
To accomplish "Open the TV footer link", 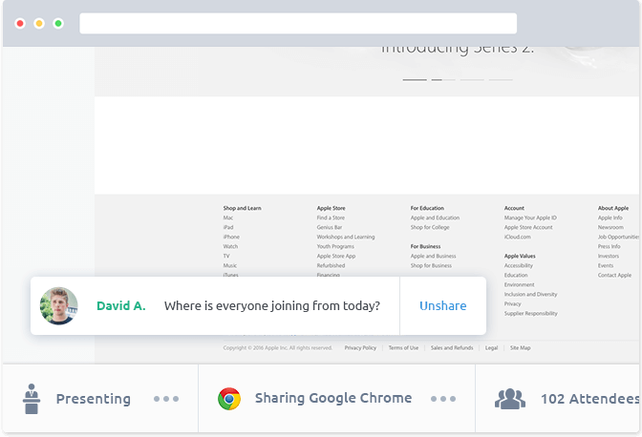I will pos(226,256).
